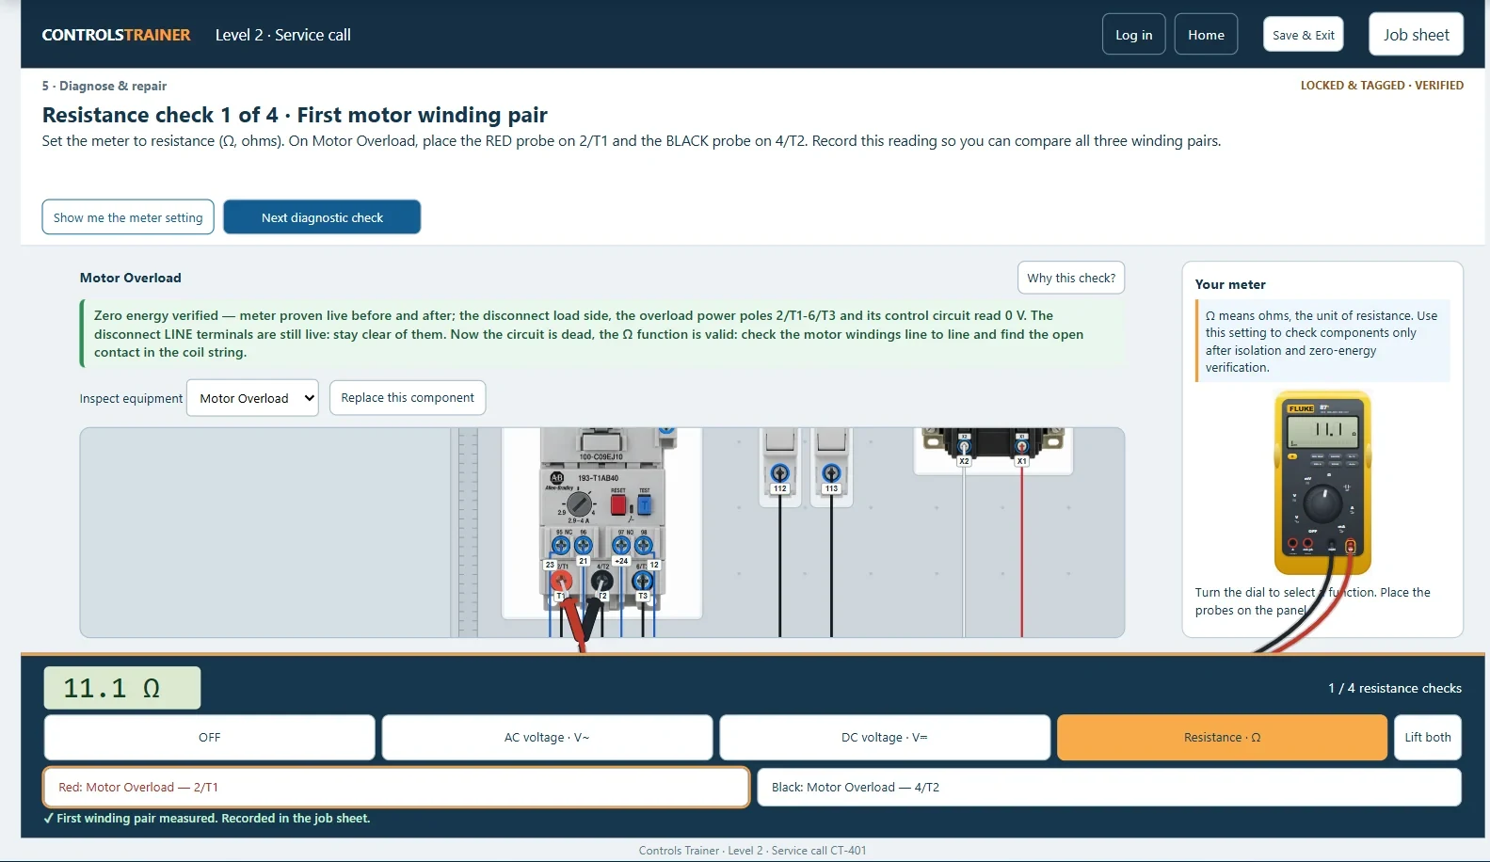Screen dimensions: 1490x862
Task: Open the Why this check? explanation
Action: tap(1071, 279)
